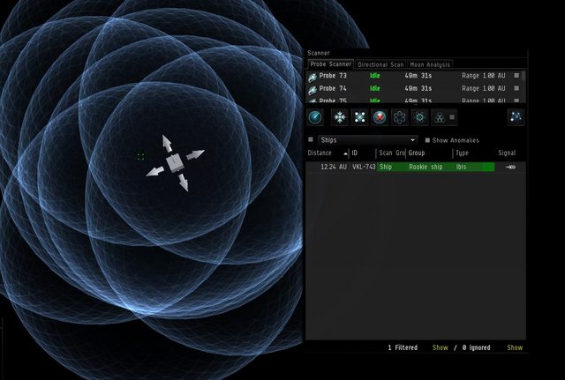Toggle the square box on Probe 74 row

[x=516, y=88]
